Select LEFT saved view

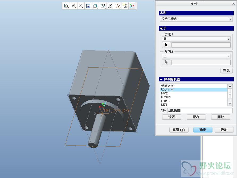(x=194, y=105)
